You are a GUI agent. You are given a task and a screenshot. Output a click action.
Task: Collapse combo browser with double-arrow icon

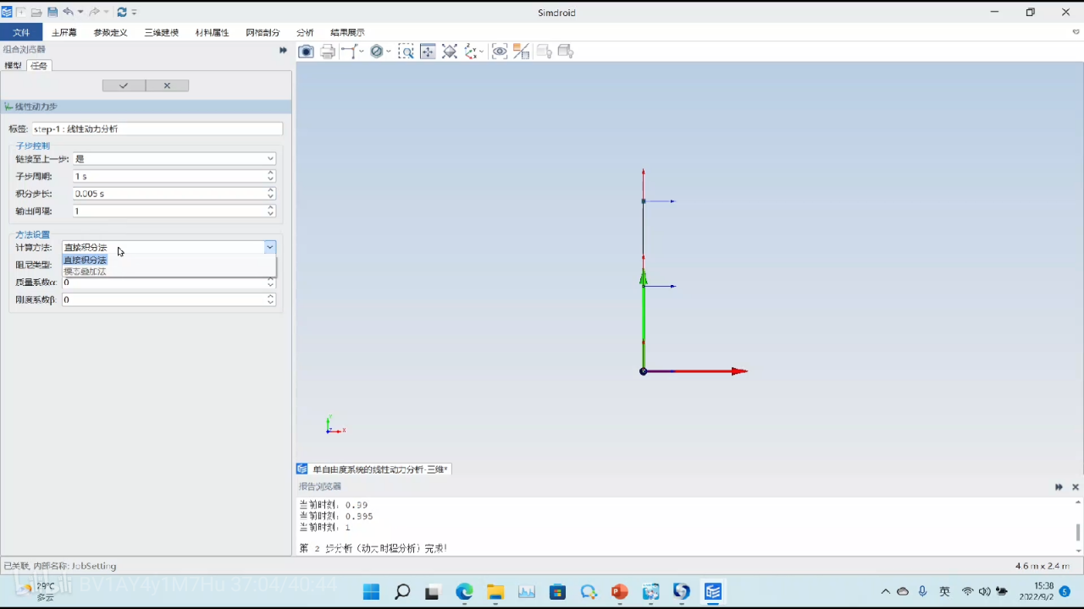pos(284,51)
